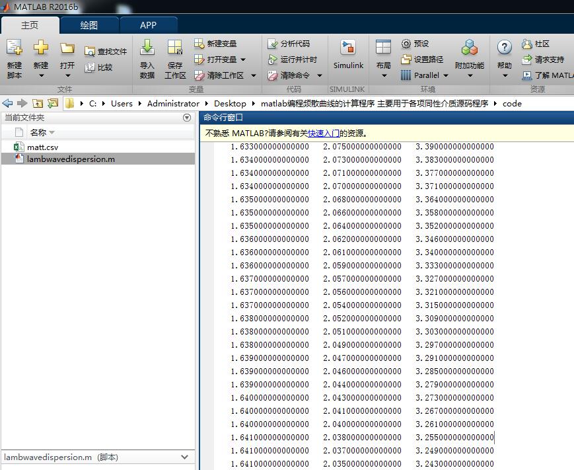Image resolution: width=574 pixels, height=470 pixels.
Task: Expand the Open (打开) dropdown arrow
Action: coord(68,76)
